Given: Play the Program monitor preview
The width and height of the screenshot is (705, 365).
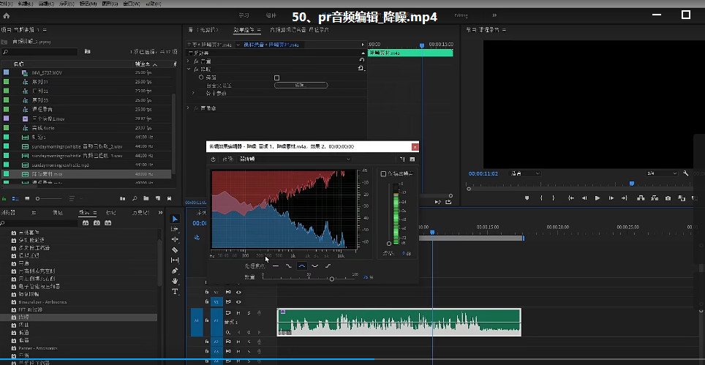Looking at the screenshot, I should 597,198.
